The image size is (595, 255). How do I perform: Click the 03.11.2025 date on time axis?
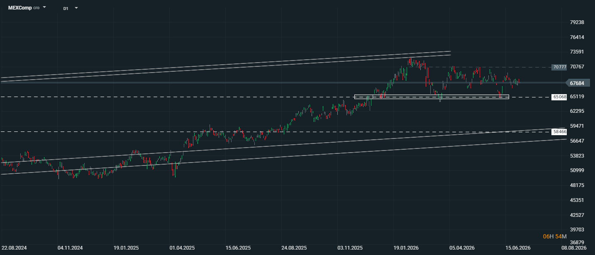pyautogui.click(x=350, y=248)
